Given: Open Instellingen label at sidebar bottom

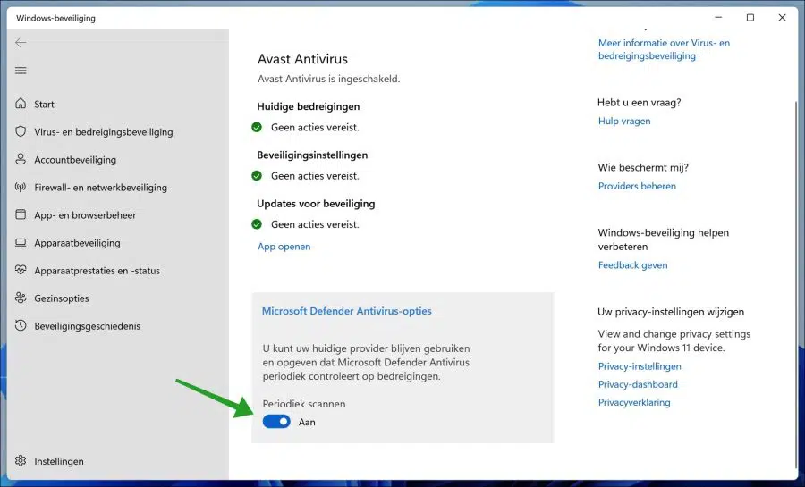Looking at the screenshot, I should (58, 461).
